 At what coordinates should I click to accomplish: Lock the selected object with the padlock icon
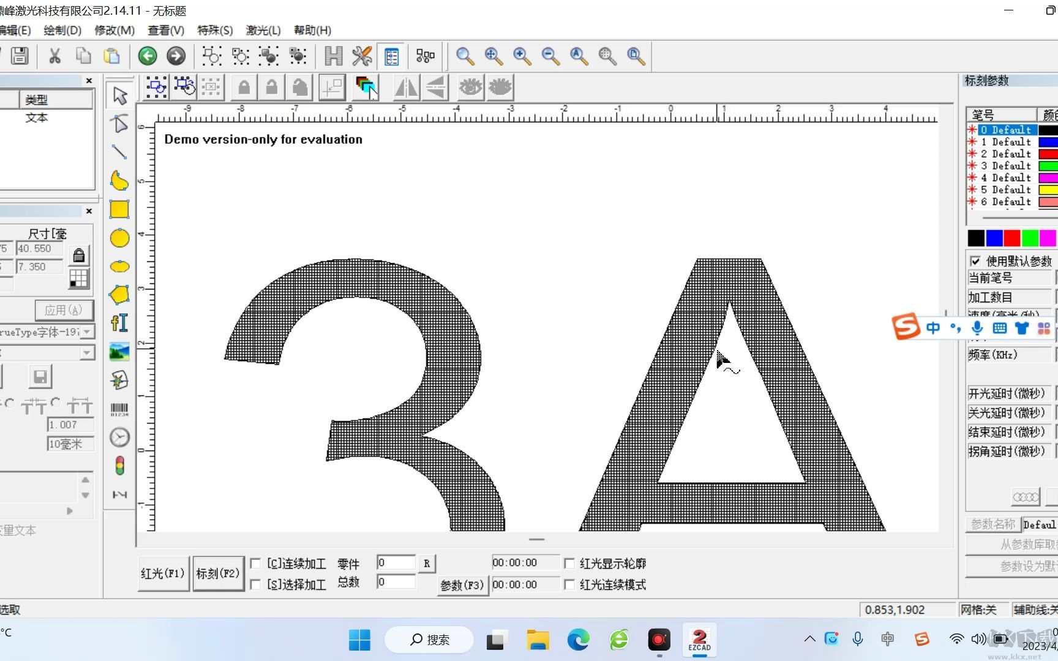pos(244,88)
